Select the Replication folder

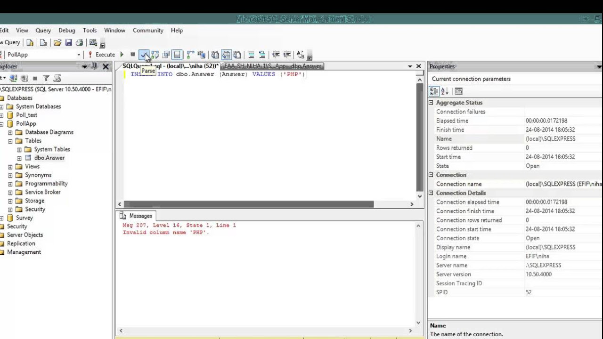(21, 243)
